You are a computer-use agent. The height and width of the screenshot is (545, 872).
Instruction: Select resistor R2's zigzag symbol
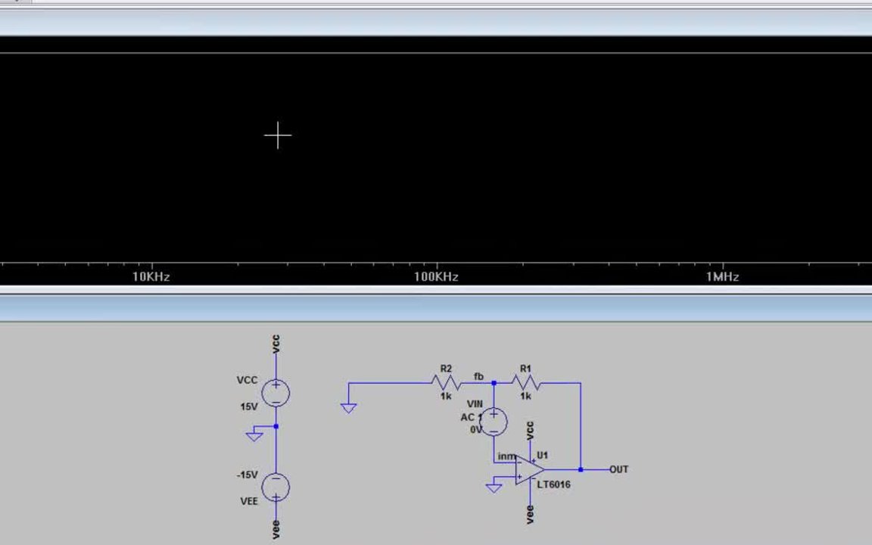click(x=446, y=382)
